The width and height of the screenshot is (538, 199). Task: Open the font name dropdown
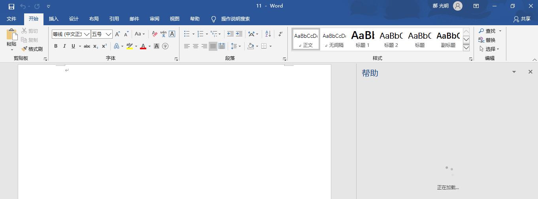point(87,34)
